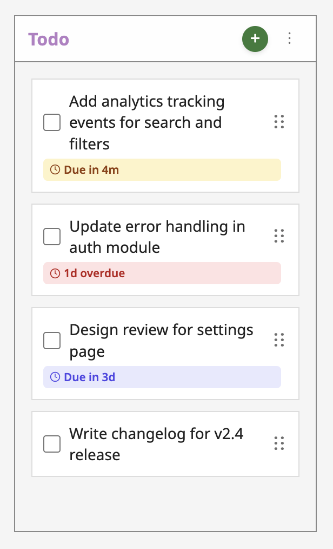
Task: Open the overflow menu beside the plus button
Action: click(x=290, y=39)
